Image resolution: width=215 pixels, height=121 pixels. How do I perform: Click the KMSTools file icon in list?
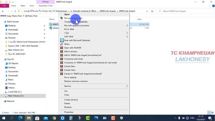coord(51,24)
